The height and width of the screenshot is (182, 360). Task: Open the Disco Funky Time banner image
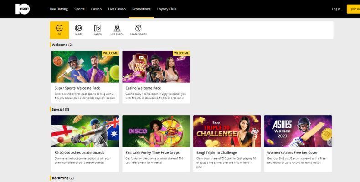click(156, 131)
